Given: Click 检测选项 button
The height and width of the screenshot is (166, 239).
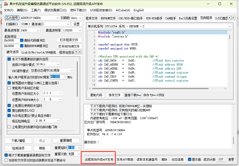Looking at the screenshot, I should pyautogui.click(x=18, y=148).
